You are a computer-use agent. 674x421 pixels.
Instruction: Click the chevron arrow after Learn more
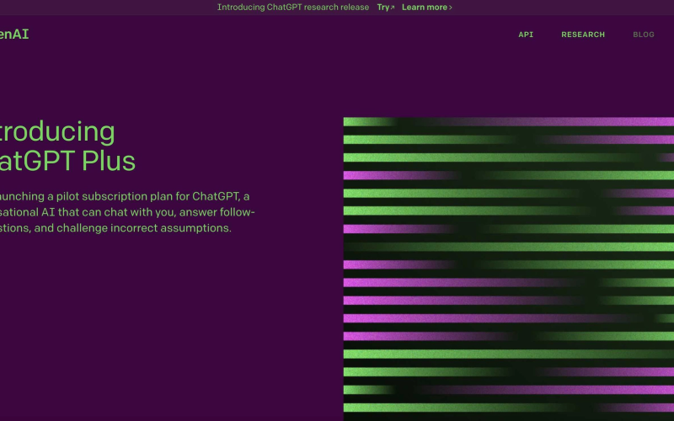pos(451,8)
